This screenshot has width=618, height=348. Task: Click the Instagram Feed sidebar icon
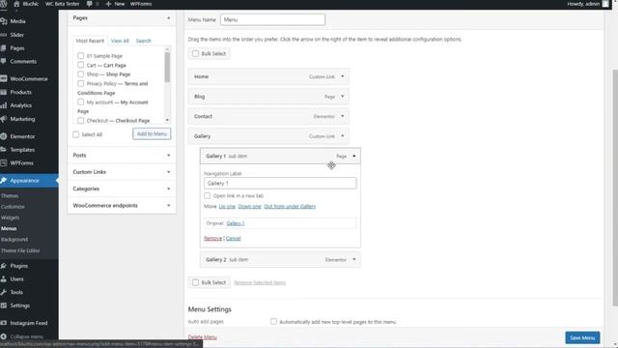(4, 323)
